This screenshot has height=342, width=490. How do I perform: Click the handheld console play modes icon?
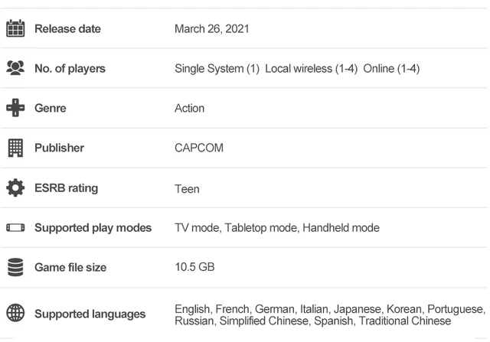coord(15,227)
